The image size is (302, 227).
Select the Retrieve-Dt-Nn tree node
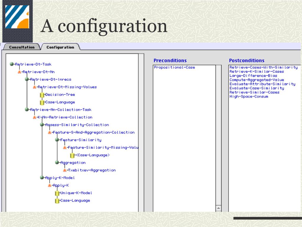point(39,72)
